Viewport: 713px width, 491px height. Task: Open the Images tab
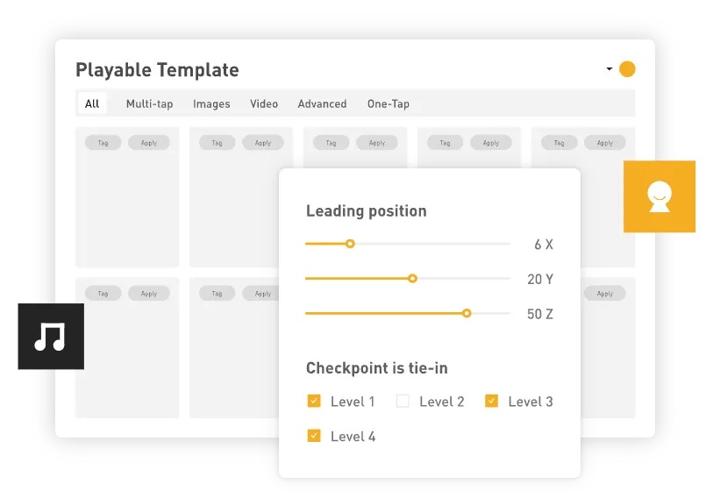click(x=211, y=103)
